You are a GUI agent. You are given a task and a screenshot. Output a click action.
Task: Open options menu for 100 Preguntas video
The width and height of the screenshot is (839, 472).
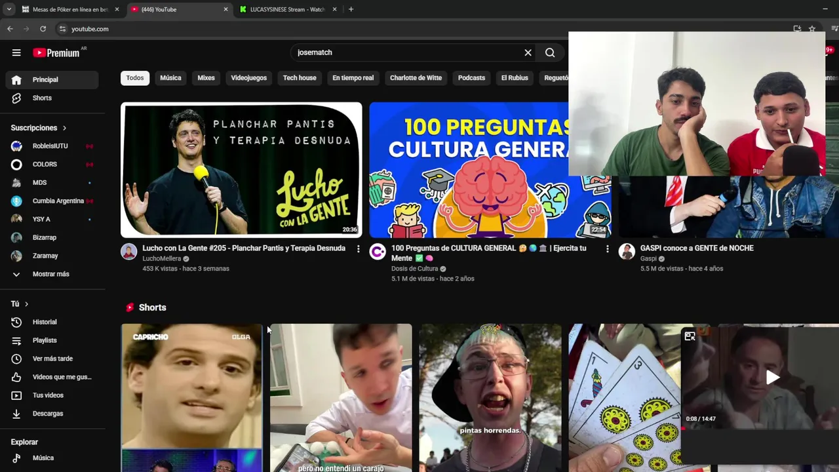click(607, 249)
